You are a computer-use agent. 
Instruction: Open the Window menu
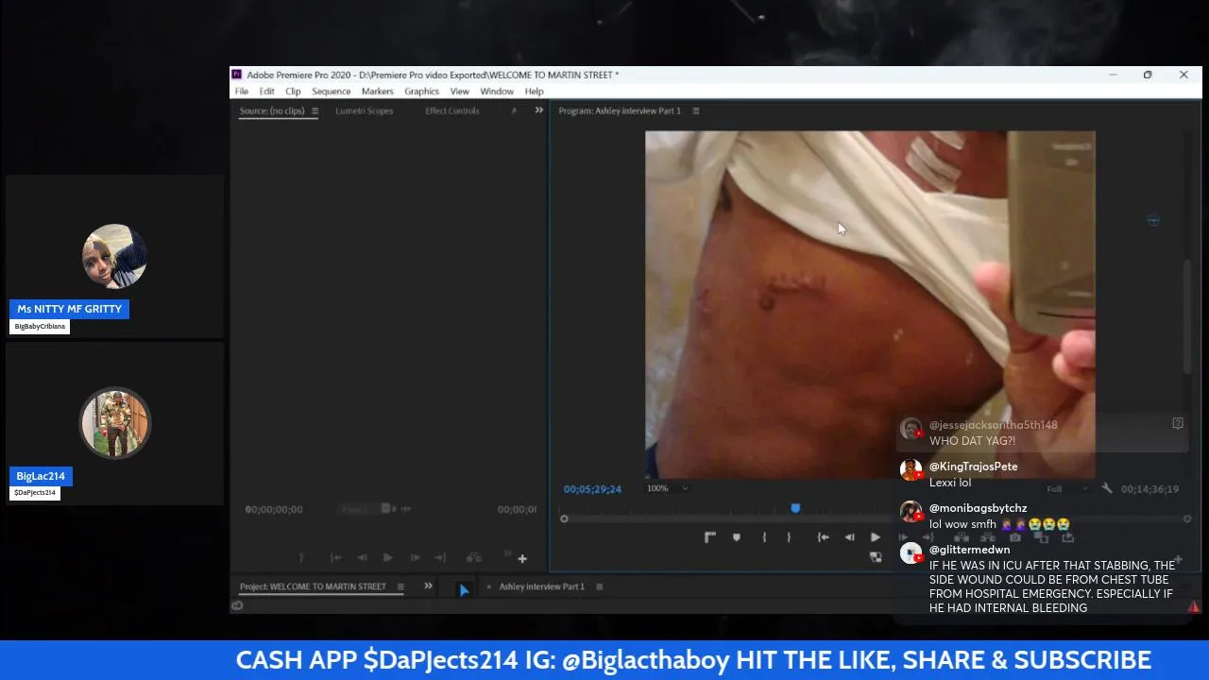[497, 92]
